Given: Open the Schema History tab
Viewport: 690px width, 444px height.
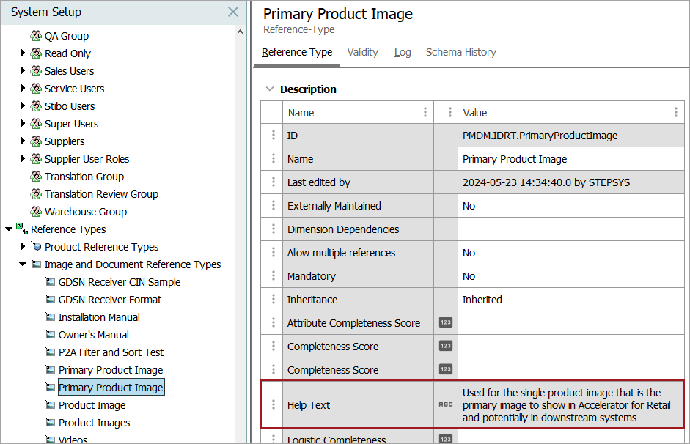Looking at the screenshot, I should 460,52.
